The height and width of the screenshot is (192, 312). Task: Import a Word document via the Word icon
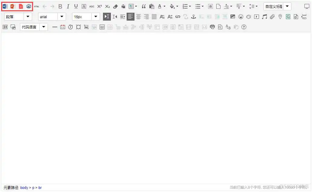5,6
